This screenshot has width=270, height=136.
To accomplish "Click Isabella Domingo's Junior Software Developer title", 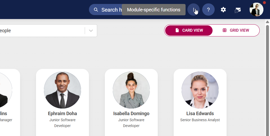I will coord(131,123).
